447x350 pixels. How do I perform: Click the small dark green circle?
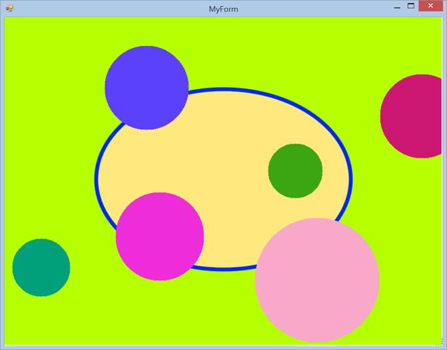click(295, 171)
